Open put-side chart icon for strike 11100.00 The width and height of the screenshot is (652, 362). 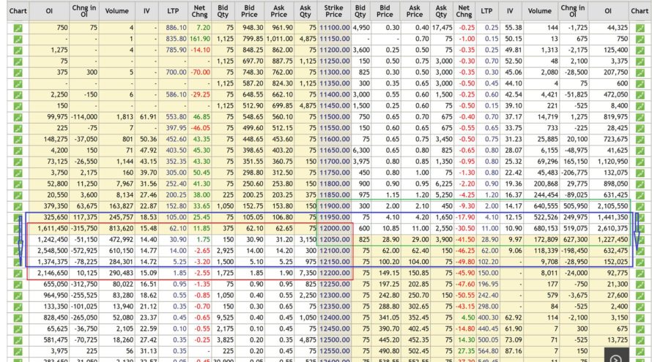(x=640, y=28)
